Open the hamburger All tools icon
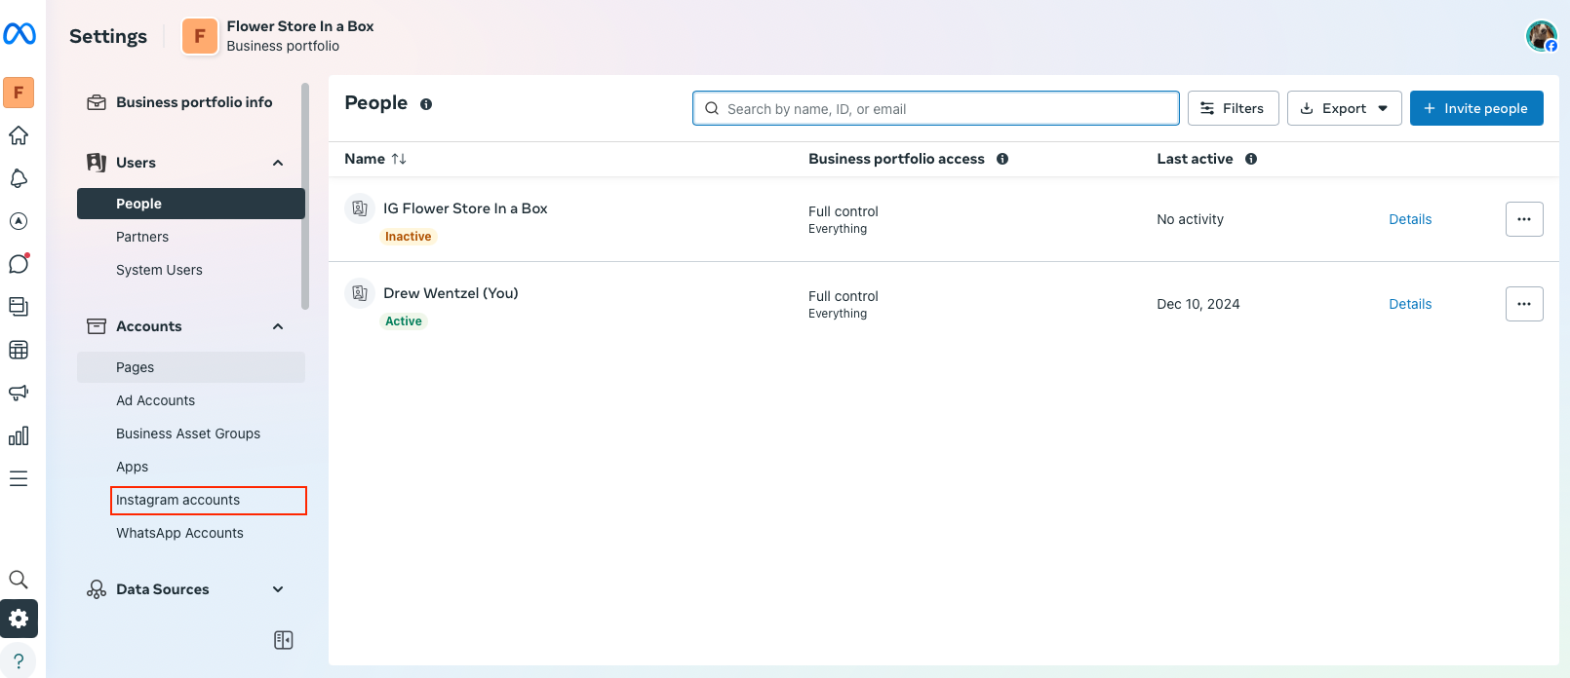Image resolution: width=1570 pixels, height=678 pixels. [x=19, y=478]
